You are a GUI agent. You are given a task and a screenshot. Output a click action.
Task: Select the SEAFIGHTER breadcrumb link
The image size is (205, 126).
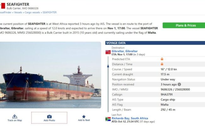[x=50, y=13]
